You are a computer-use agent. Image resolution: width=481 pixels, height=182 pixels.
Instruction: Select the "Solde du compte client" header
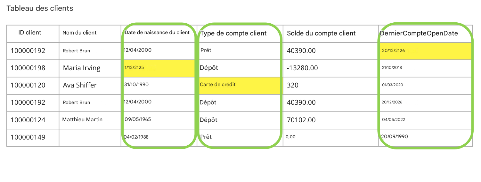tap(321, 33)
